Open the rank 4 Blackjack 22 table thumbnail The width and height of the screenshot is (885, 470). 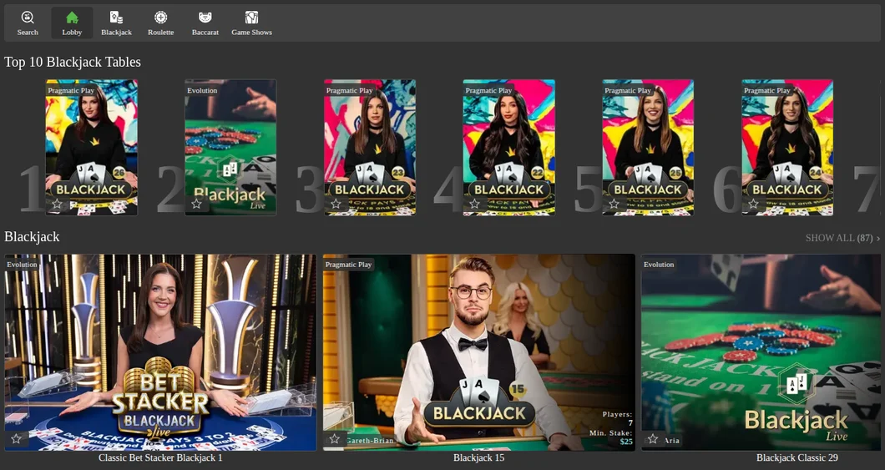(509, 147)
